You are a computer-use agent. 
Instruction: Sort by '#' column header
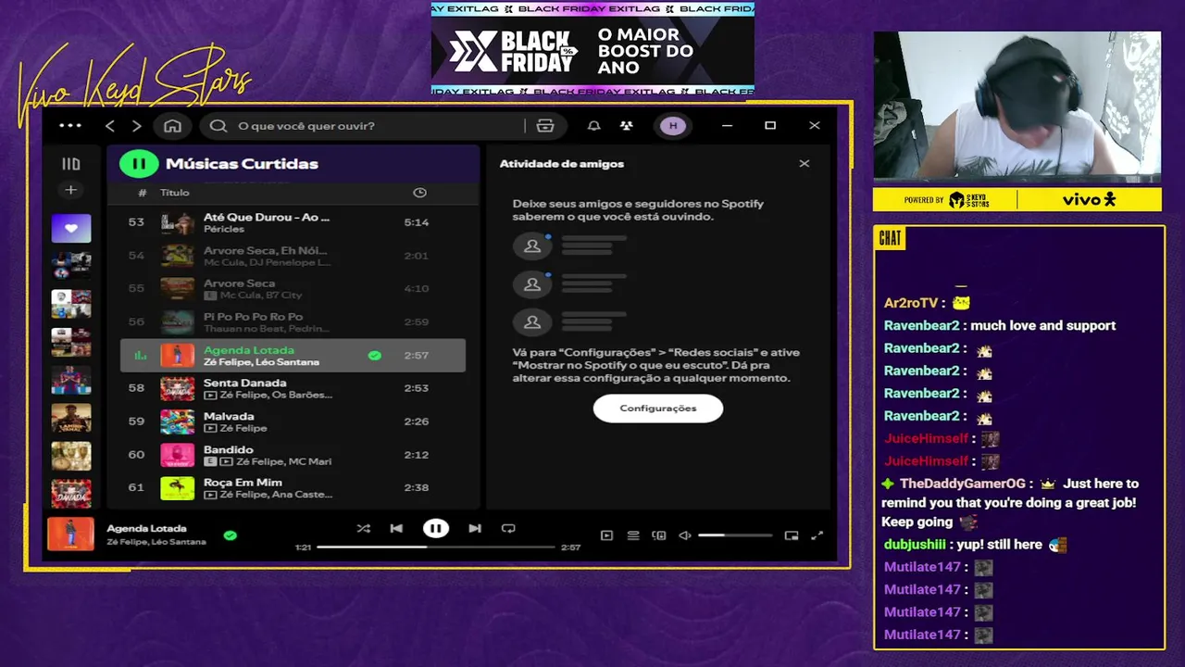coord(142,193)
